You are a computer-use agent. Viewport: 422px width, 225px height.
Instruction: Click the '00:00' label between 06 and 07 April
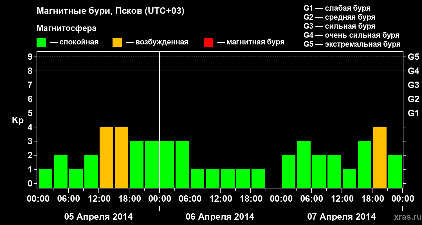pos(281,199)
